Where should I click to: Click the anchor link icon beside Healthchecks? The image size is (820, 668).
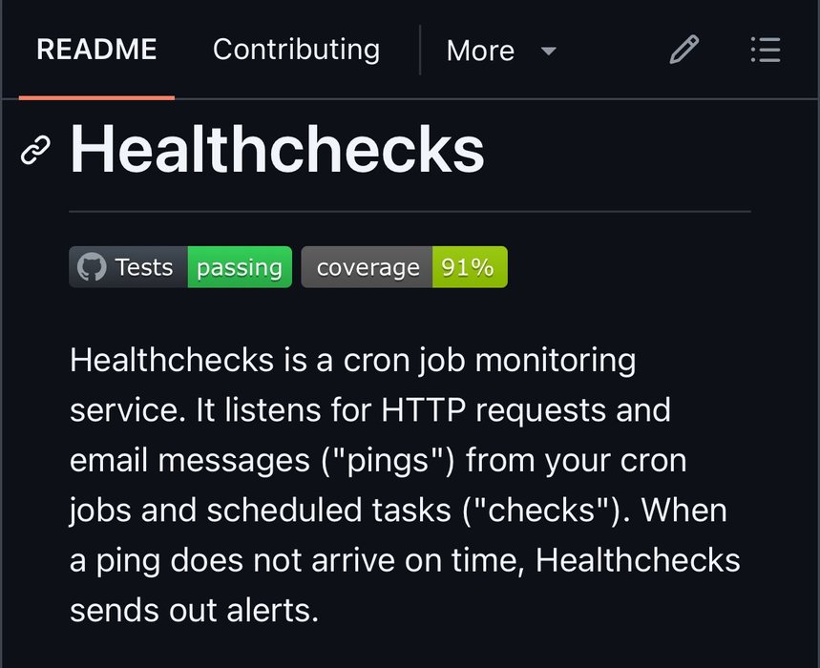[x=35, y=150]
